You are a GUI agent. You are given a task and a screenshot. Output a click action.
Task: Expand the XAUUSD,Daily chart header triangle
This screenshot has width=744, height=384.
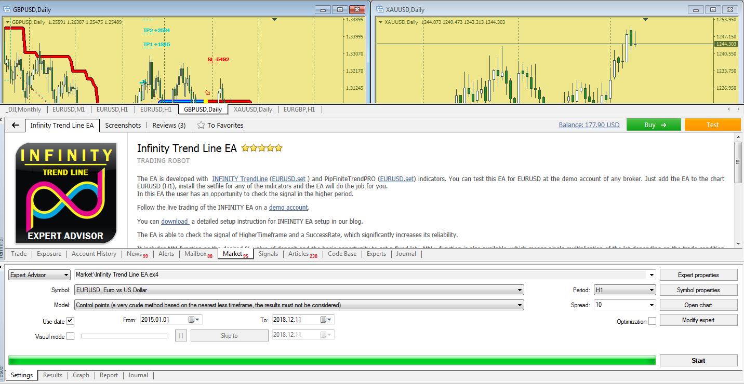pyautogui.click(x=381, y=22)
